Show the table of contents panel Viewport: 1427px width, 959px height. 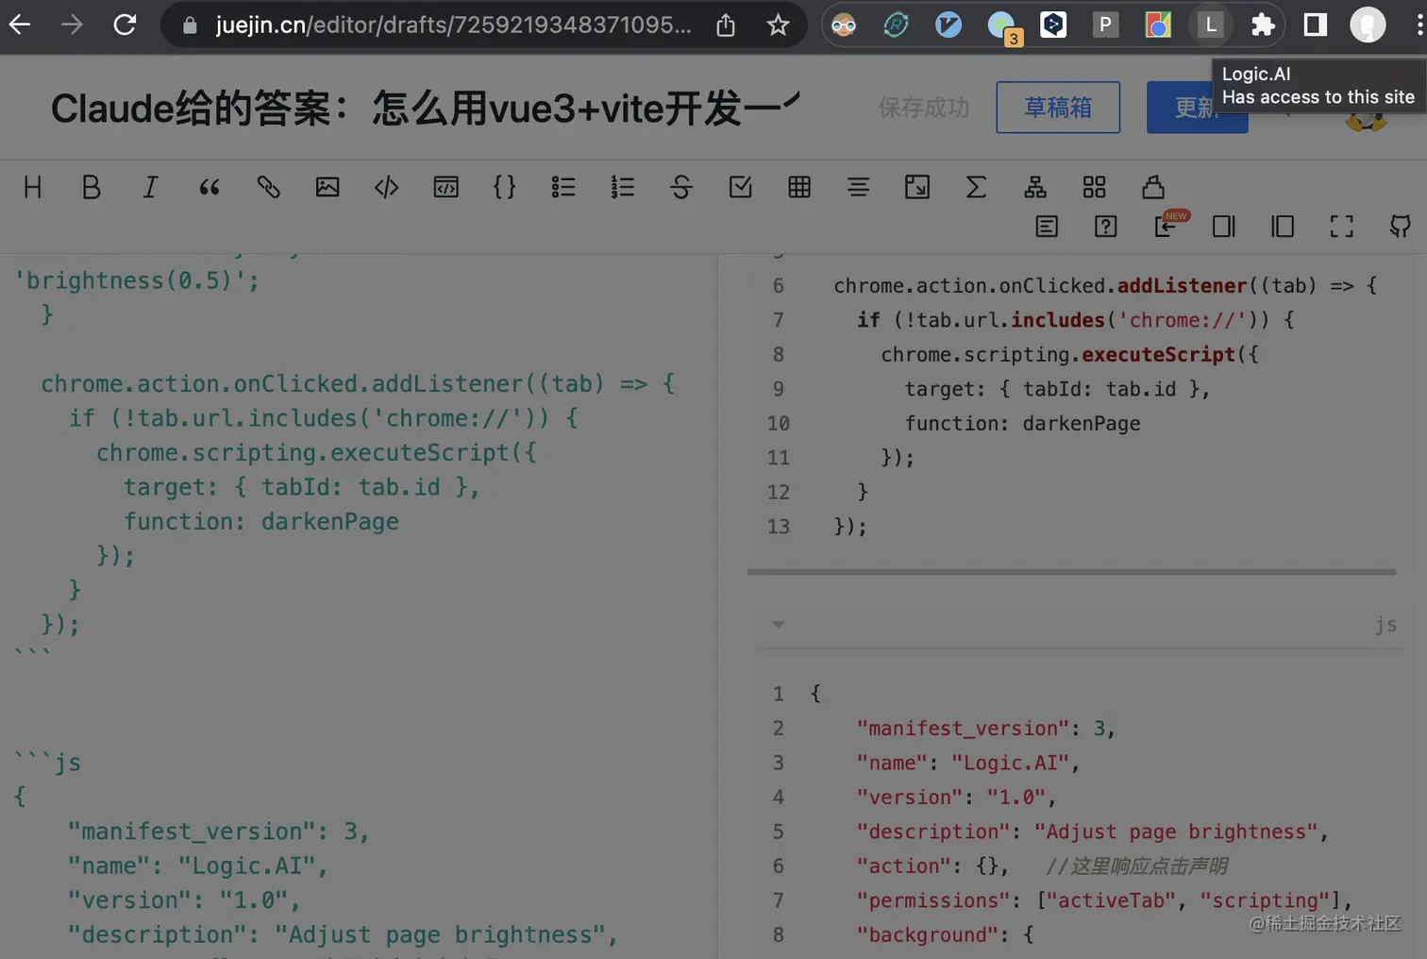1047,227
